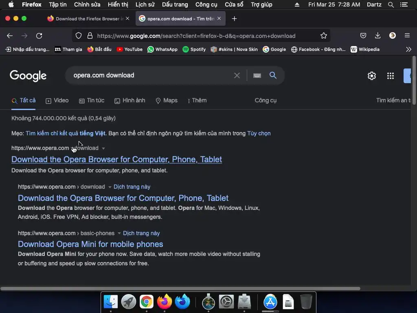Screen dimensions: 417x313
Task: Open Control Center list icon in menu bar
Action: (x=404, y=4)
